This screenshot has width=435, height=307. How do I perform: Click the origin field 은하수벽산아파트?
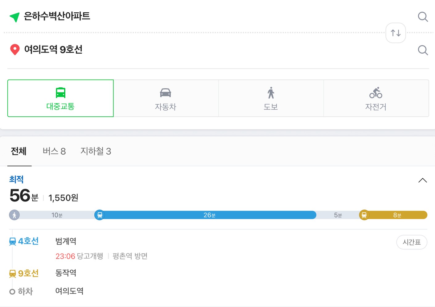[x=57, y=16]
